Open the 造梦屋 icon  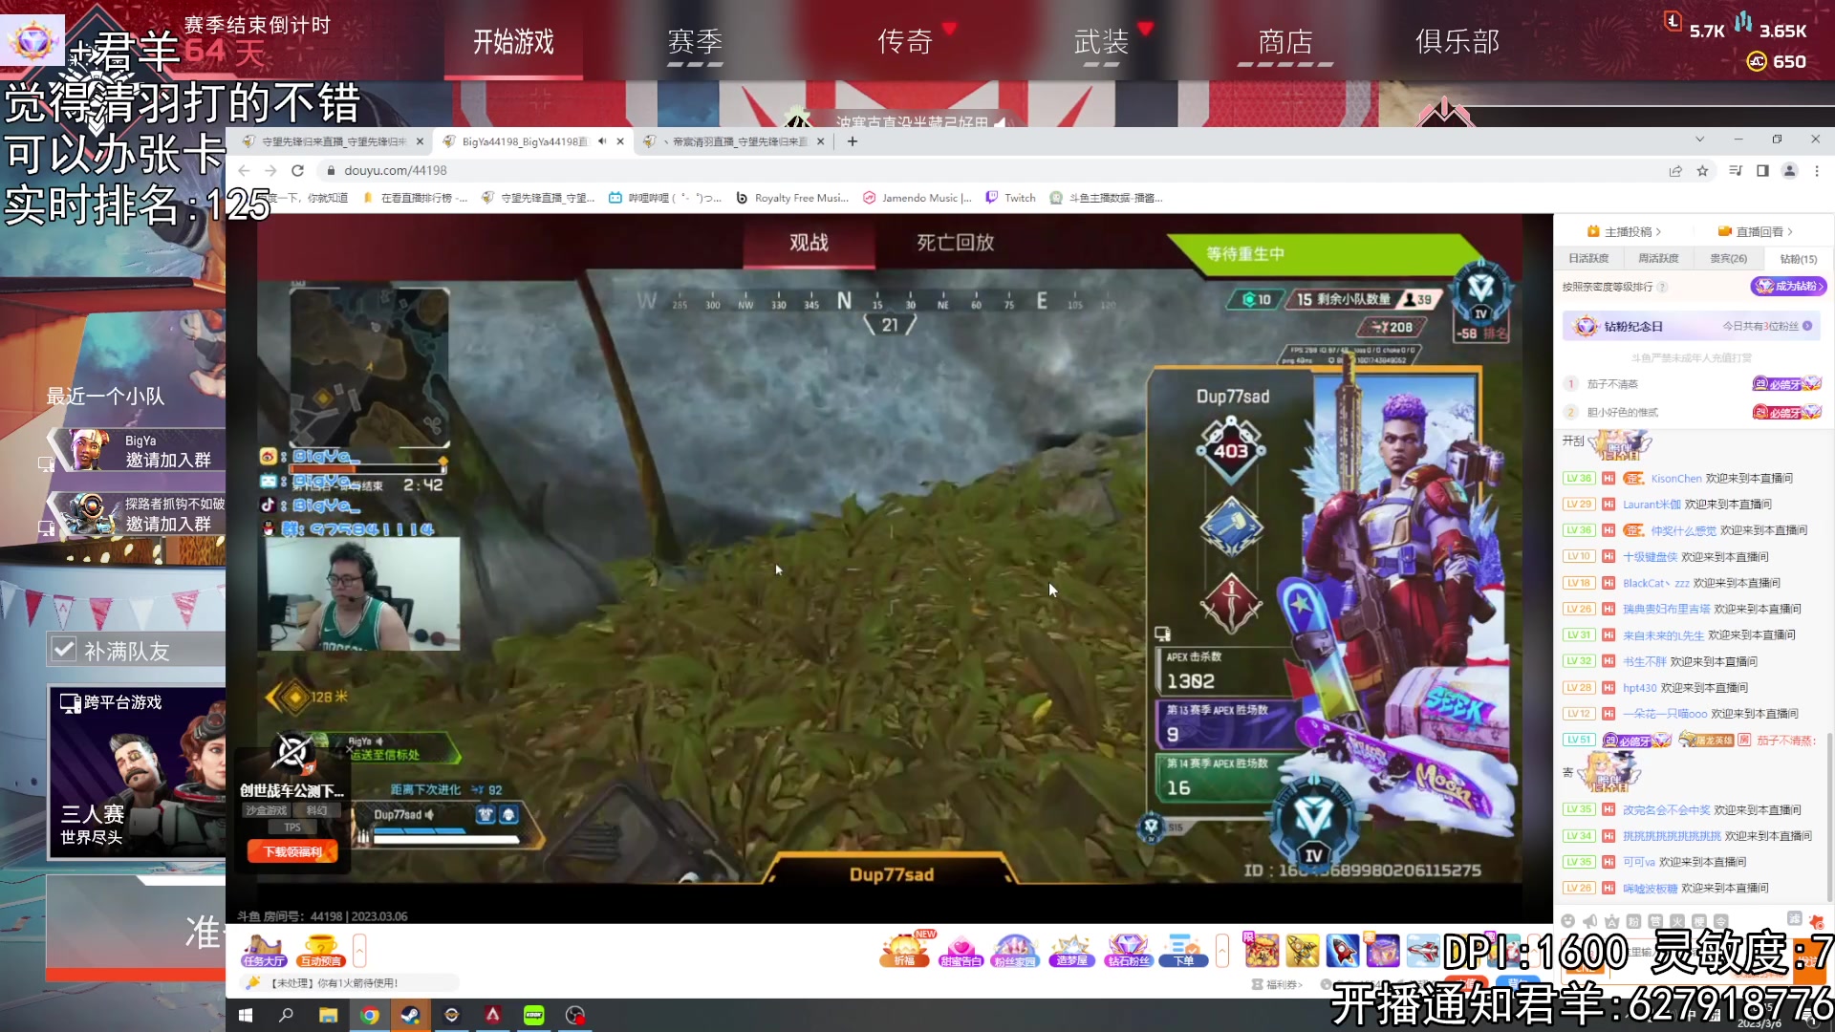[1071, 951]
